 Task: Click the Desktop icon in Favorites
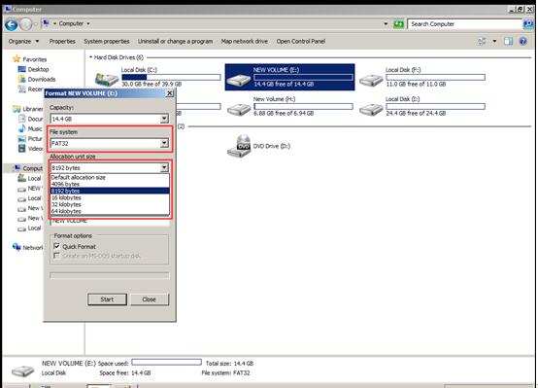click(x=21, y=69)
